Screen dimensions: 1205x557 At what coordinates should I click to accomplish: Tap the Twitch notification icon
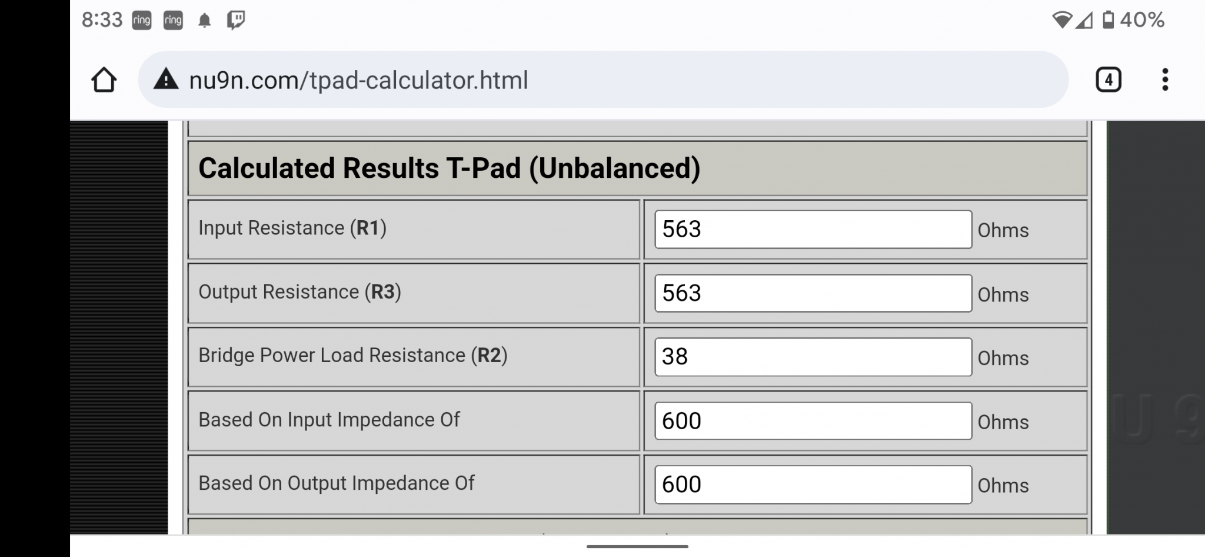click(236, 21)
